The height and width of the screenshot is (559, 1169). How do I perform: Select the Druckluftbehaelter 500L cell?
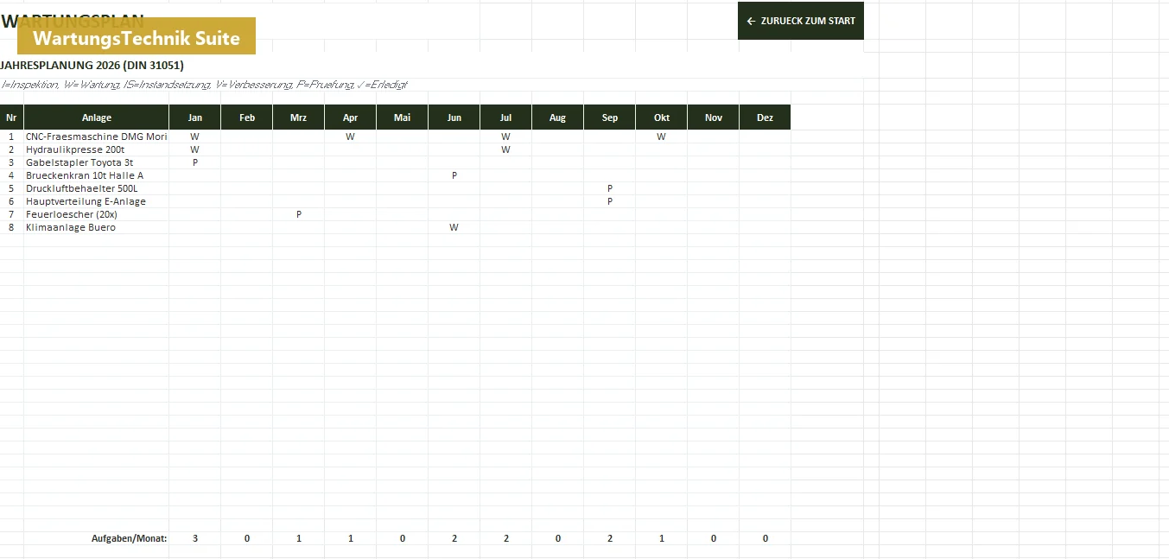click(97, 188)
